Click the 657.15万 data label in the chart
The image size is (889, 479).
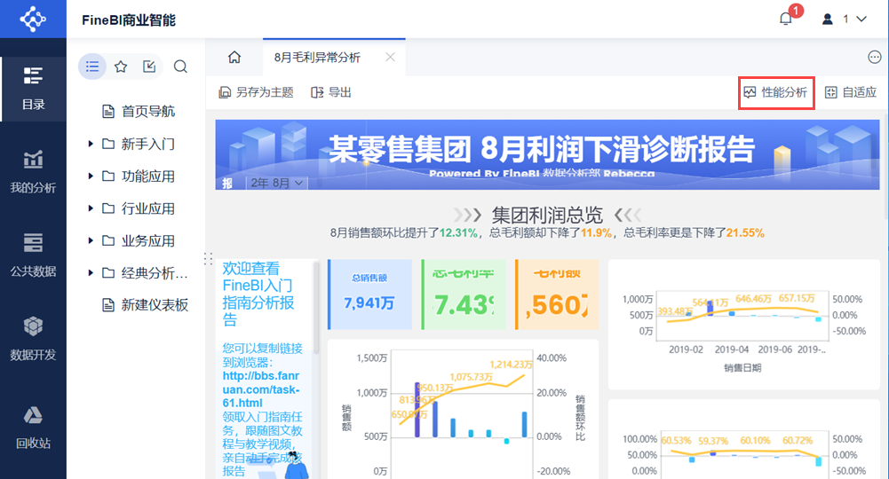click(x=797, y=298)
